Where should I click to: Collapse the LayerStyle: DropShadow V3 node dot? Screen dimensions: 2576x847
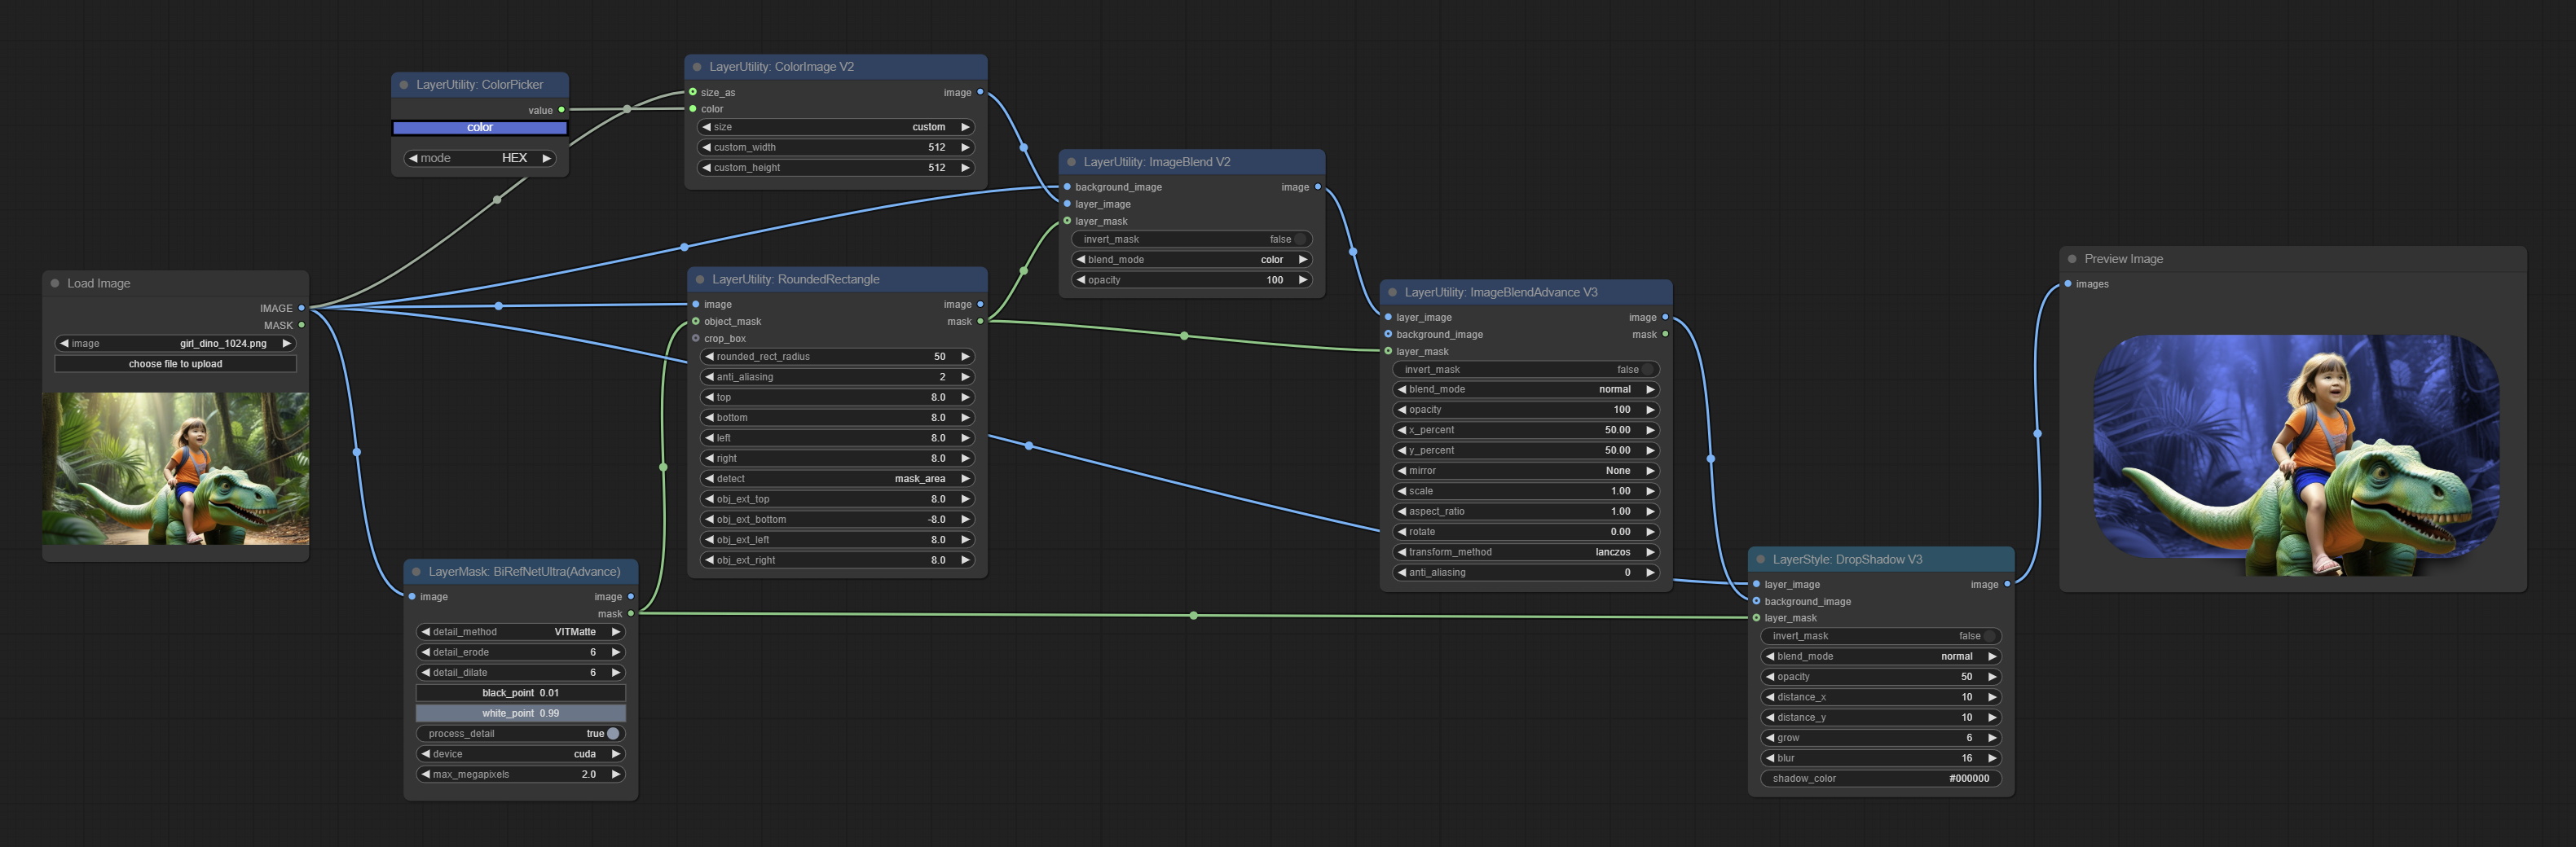(1760, 560)
